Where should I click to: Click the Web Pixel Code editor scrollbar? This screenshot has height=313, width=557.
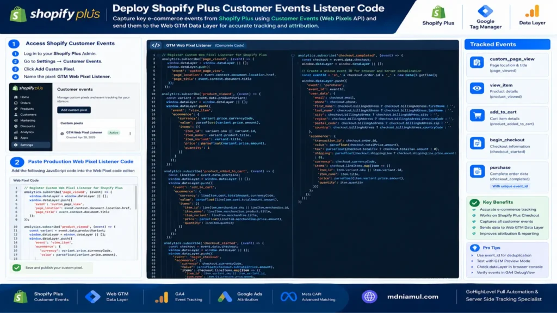[x=135, y=197]
